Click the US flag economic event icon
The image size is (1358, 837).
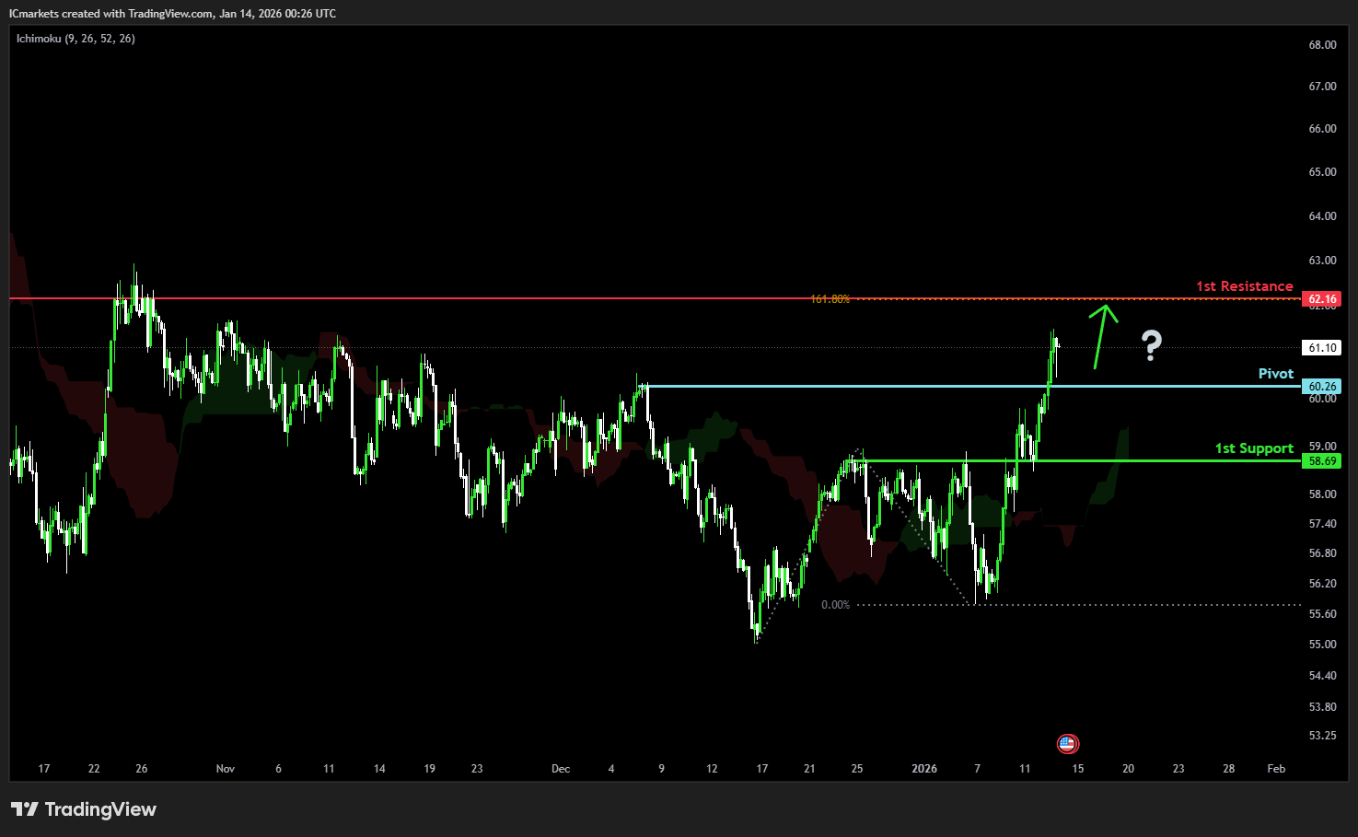(x=1067, y=743)
